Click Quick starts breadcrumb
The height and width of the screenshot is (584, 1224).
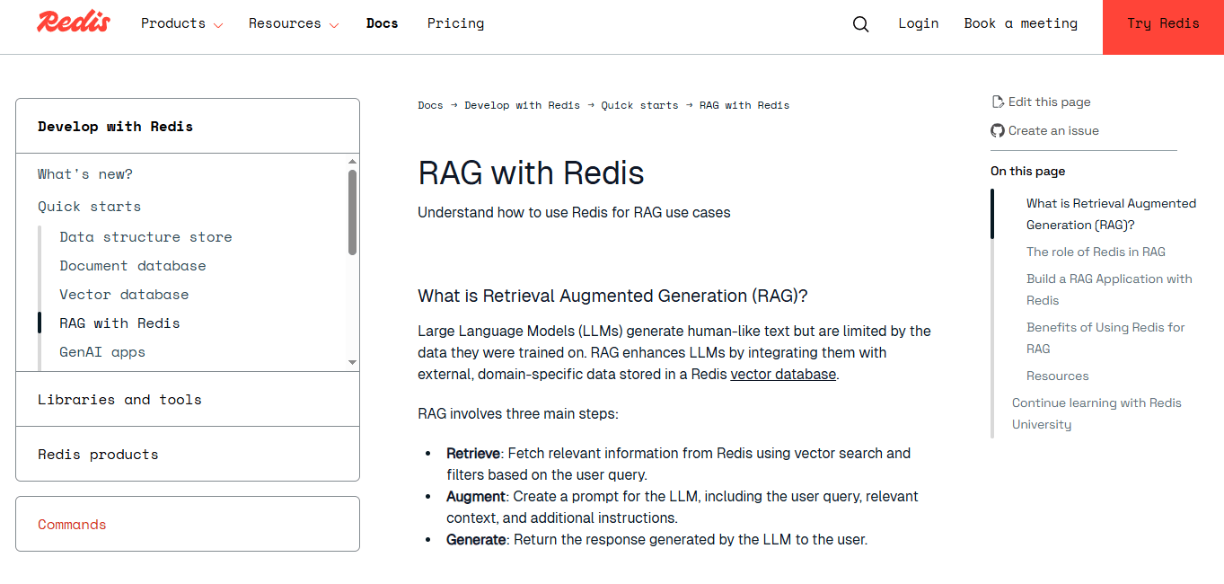[639, 105]
